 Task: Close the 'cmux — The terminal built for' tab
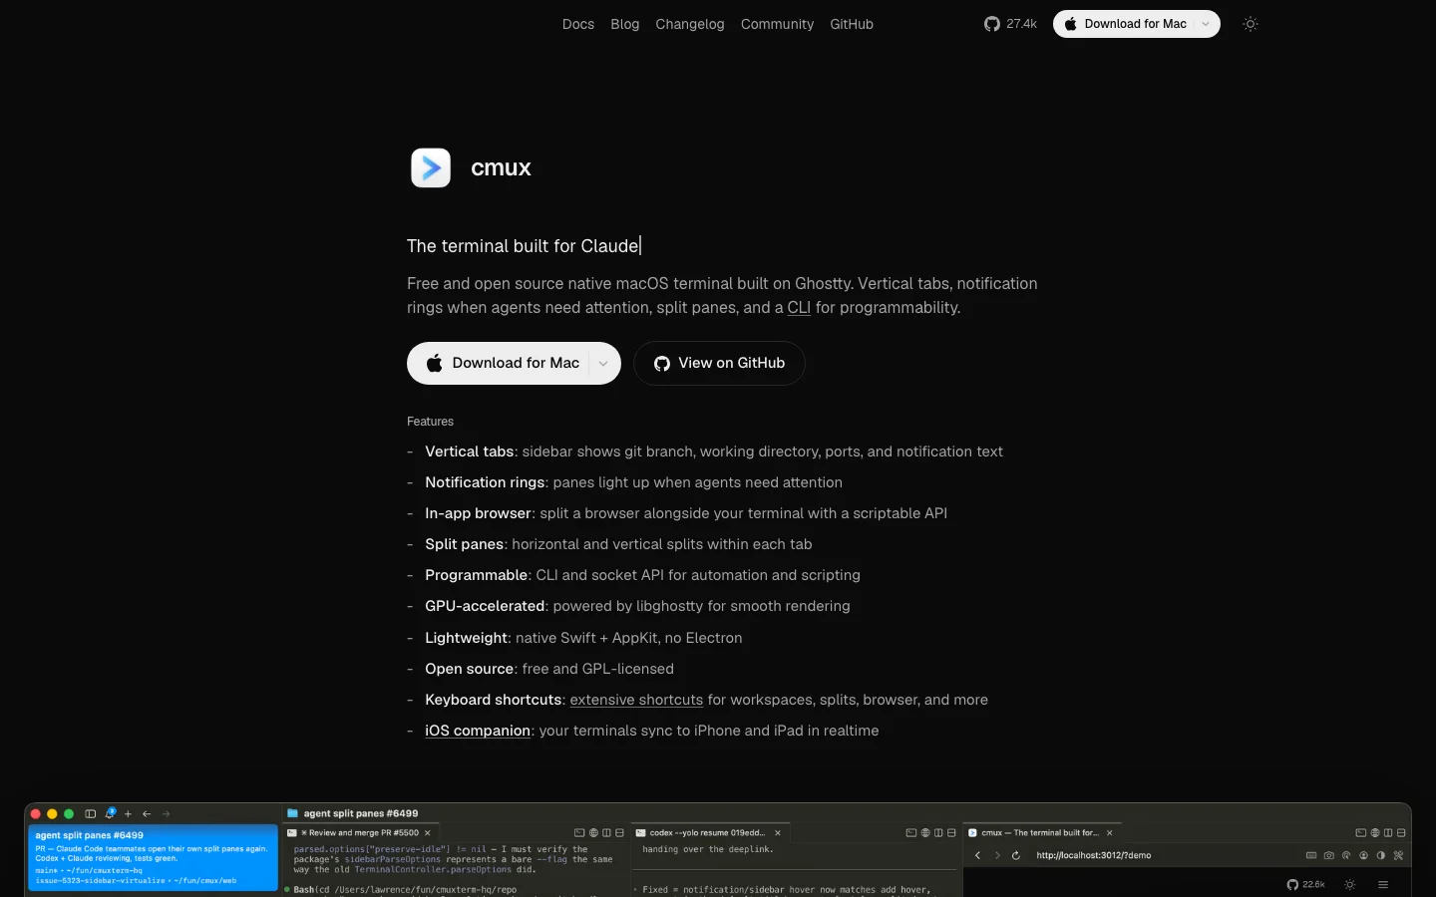(1109, 832)
